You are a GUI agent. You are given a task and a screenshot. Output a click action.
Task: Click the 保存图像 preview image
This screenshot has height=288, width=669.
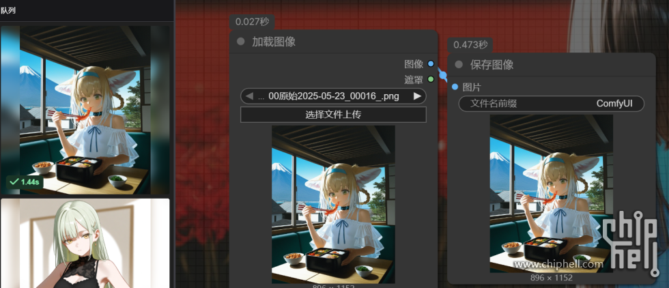click(552, 193)
